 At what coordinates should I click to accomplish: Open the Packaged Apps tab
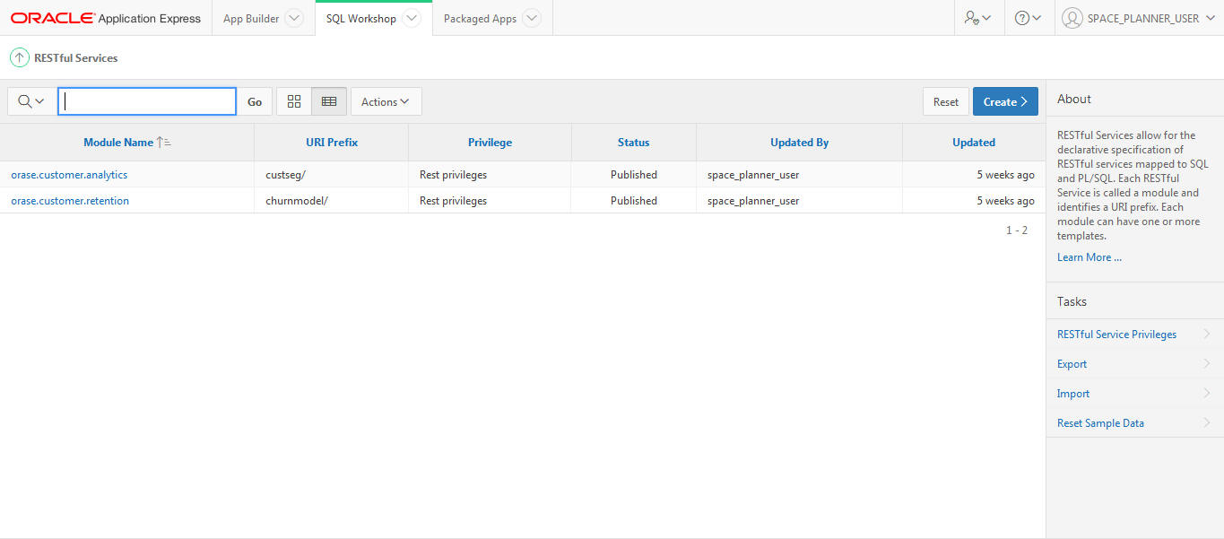[x=480, y=18]
